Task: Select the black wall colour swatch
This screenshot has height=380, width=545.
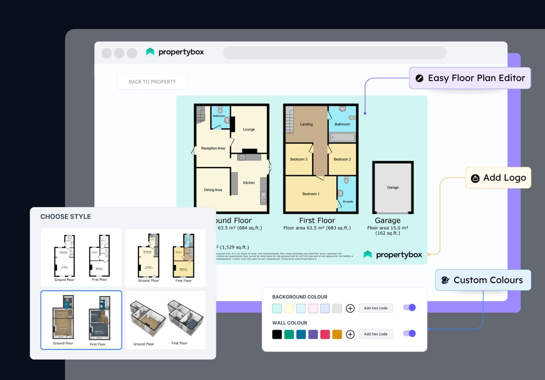Action: click(x=277, y=334)
